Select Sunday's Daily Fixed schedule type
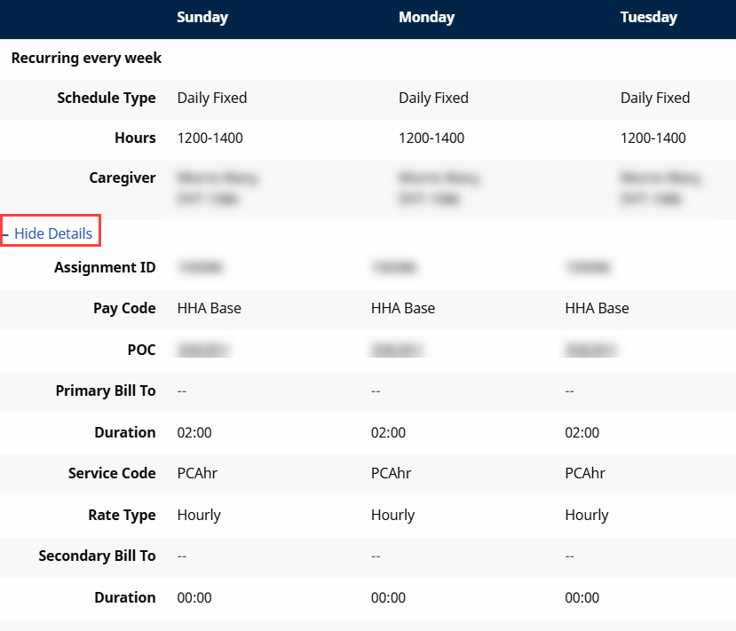 point(212,98)
